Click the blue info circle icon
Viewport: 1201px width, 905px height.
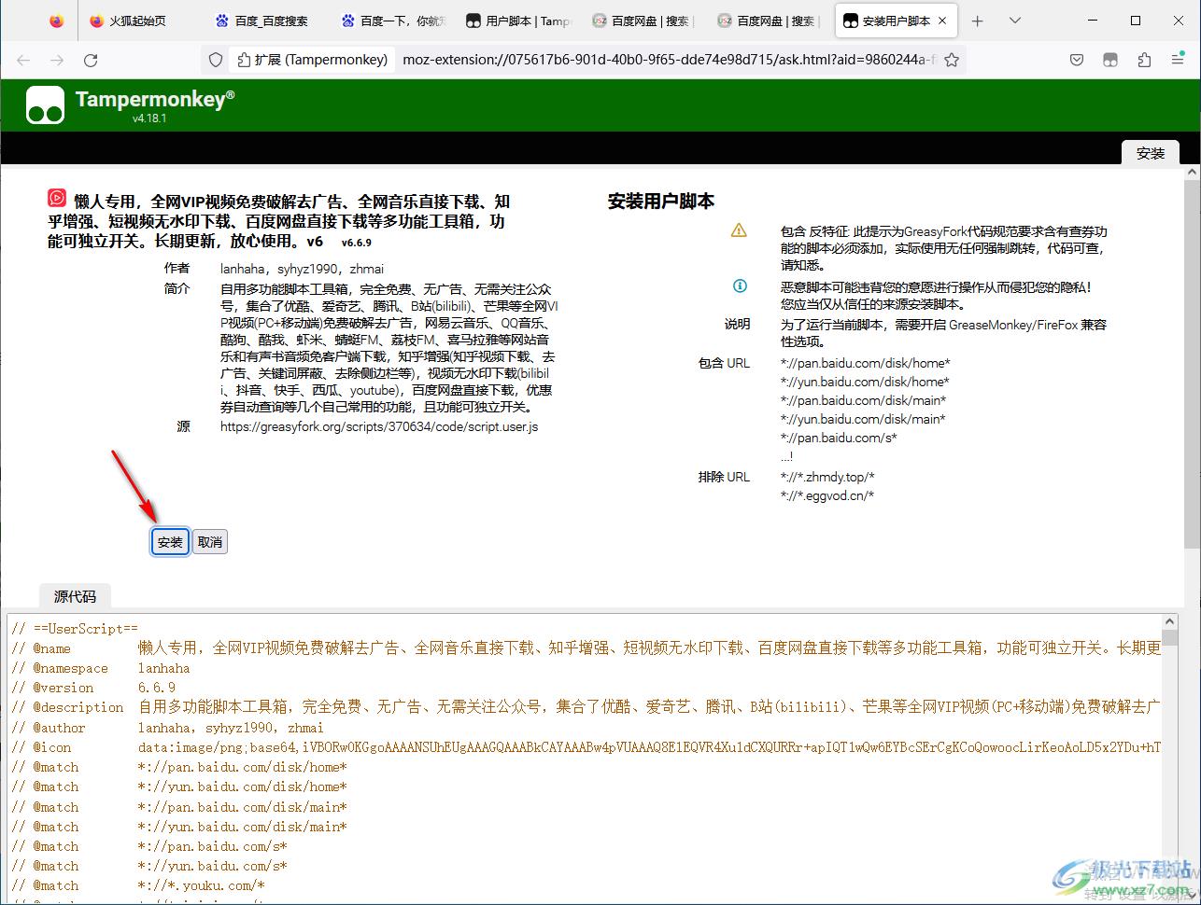tap(740, 286)
